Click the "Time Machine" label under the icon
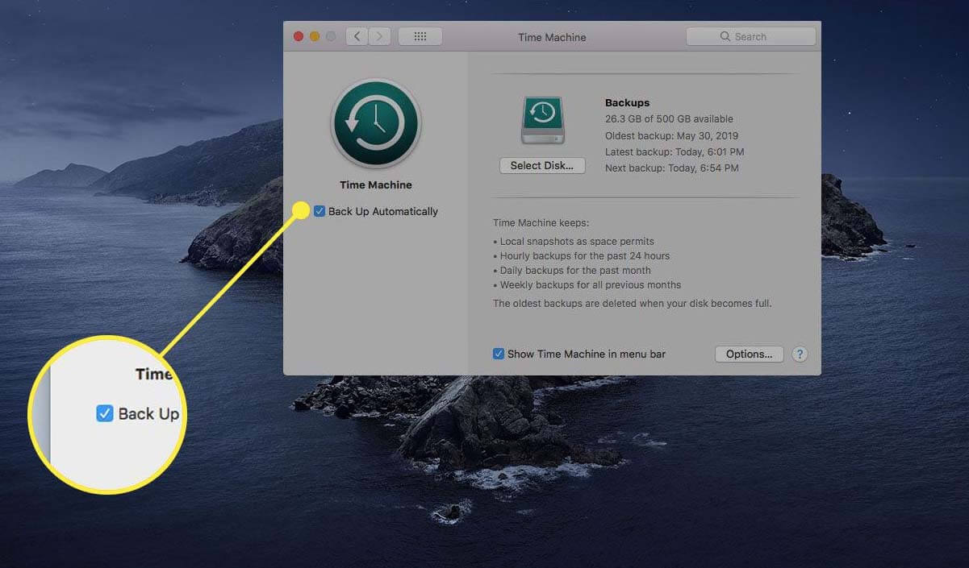This screenshot has height=568, width=969. click(376, 184)
